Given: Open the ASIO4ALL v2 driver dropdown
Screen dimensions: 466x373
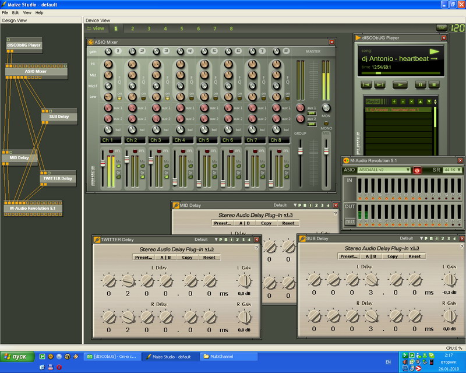Looking at the screenshot, I should [x=384, y=170].
